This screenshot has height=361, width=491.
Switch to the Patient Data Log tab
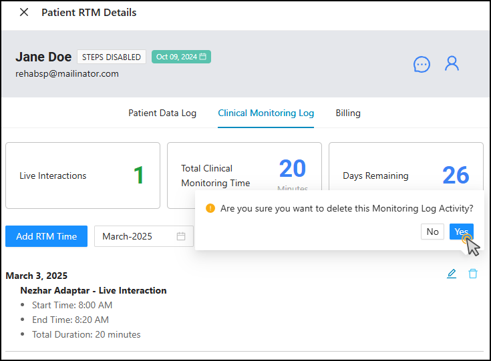tap(162, 113)
